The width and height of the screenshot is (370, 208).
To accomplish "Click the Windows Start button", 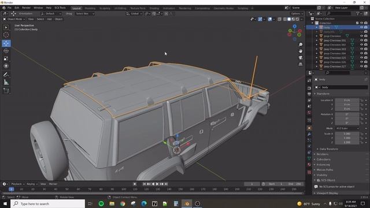I will (5, 203).
